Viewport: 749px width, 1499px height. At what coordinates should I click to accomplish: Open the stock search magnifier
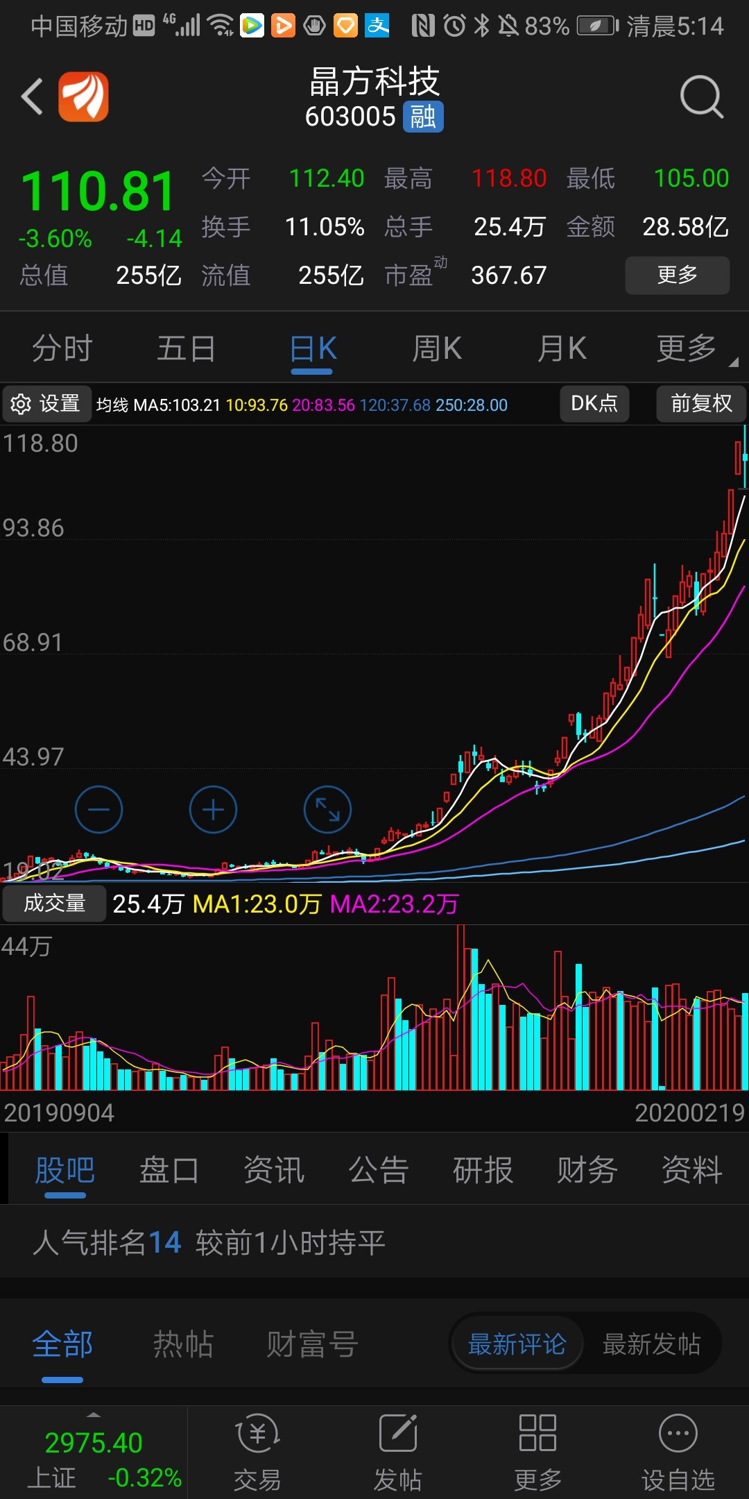[x=701, y=97]
